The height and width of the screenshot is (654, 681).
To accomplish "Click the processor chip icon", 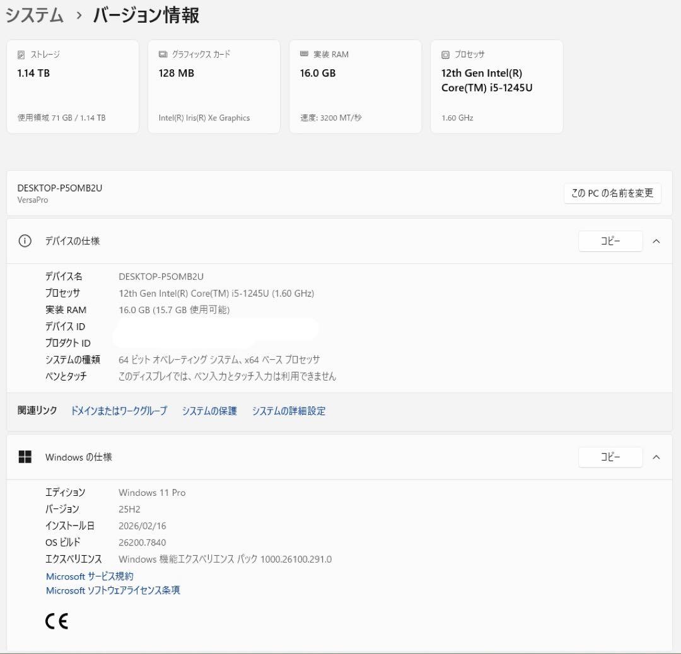I will coord(445,55).
